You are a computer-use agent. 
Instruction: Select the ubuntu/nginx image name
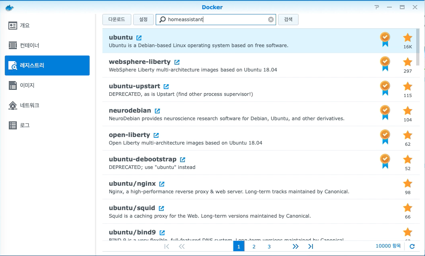tap(132, 183)
